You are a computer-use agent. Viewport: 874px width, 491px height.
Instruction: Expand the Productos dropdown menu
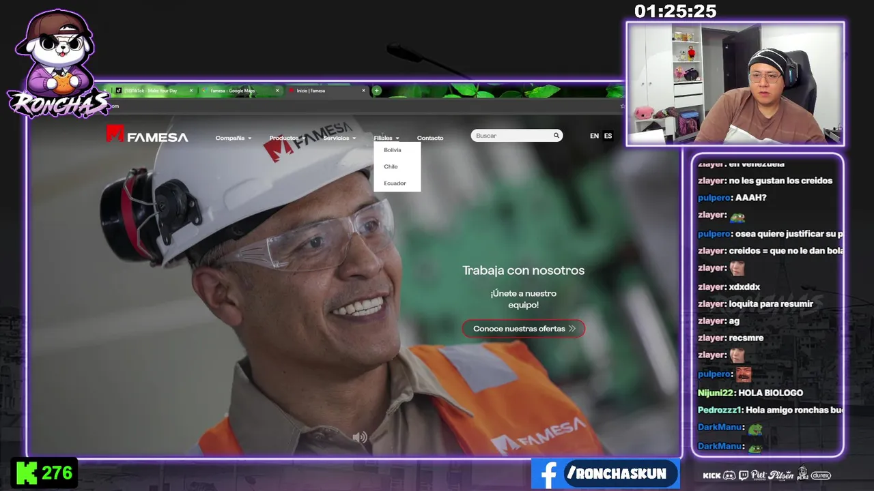click(287, 138)
